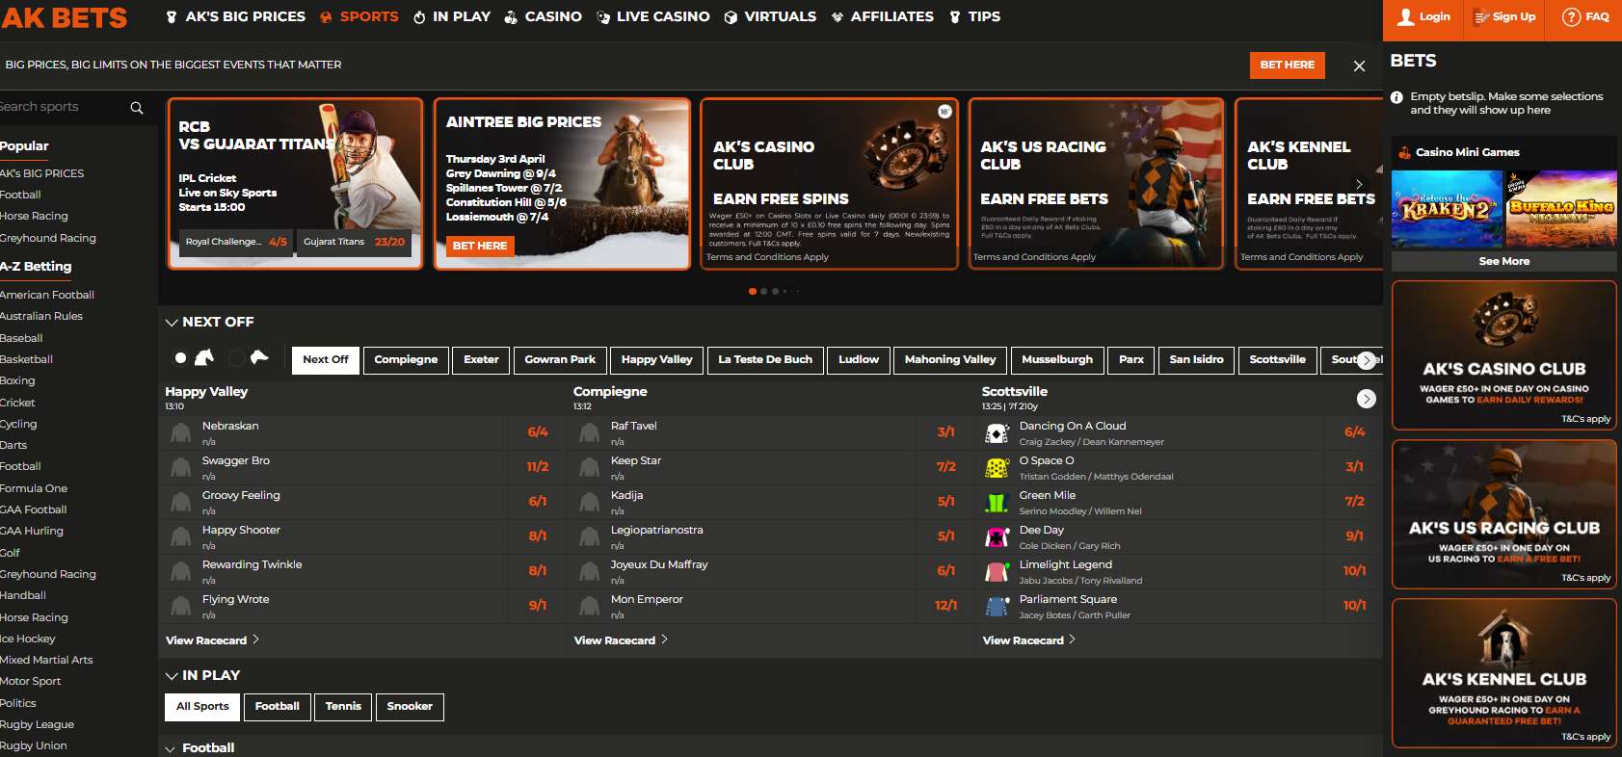Open AK's Kennel Club sidebar promo
1622x757 pixels.
1503,673
